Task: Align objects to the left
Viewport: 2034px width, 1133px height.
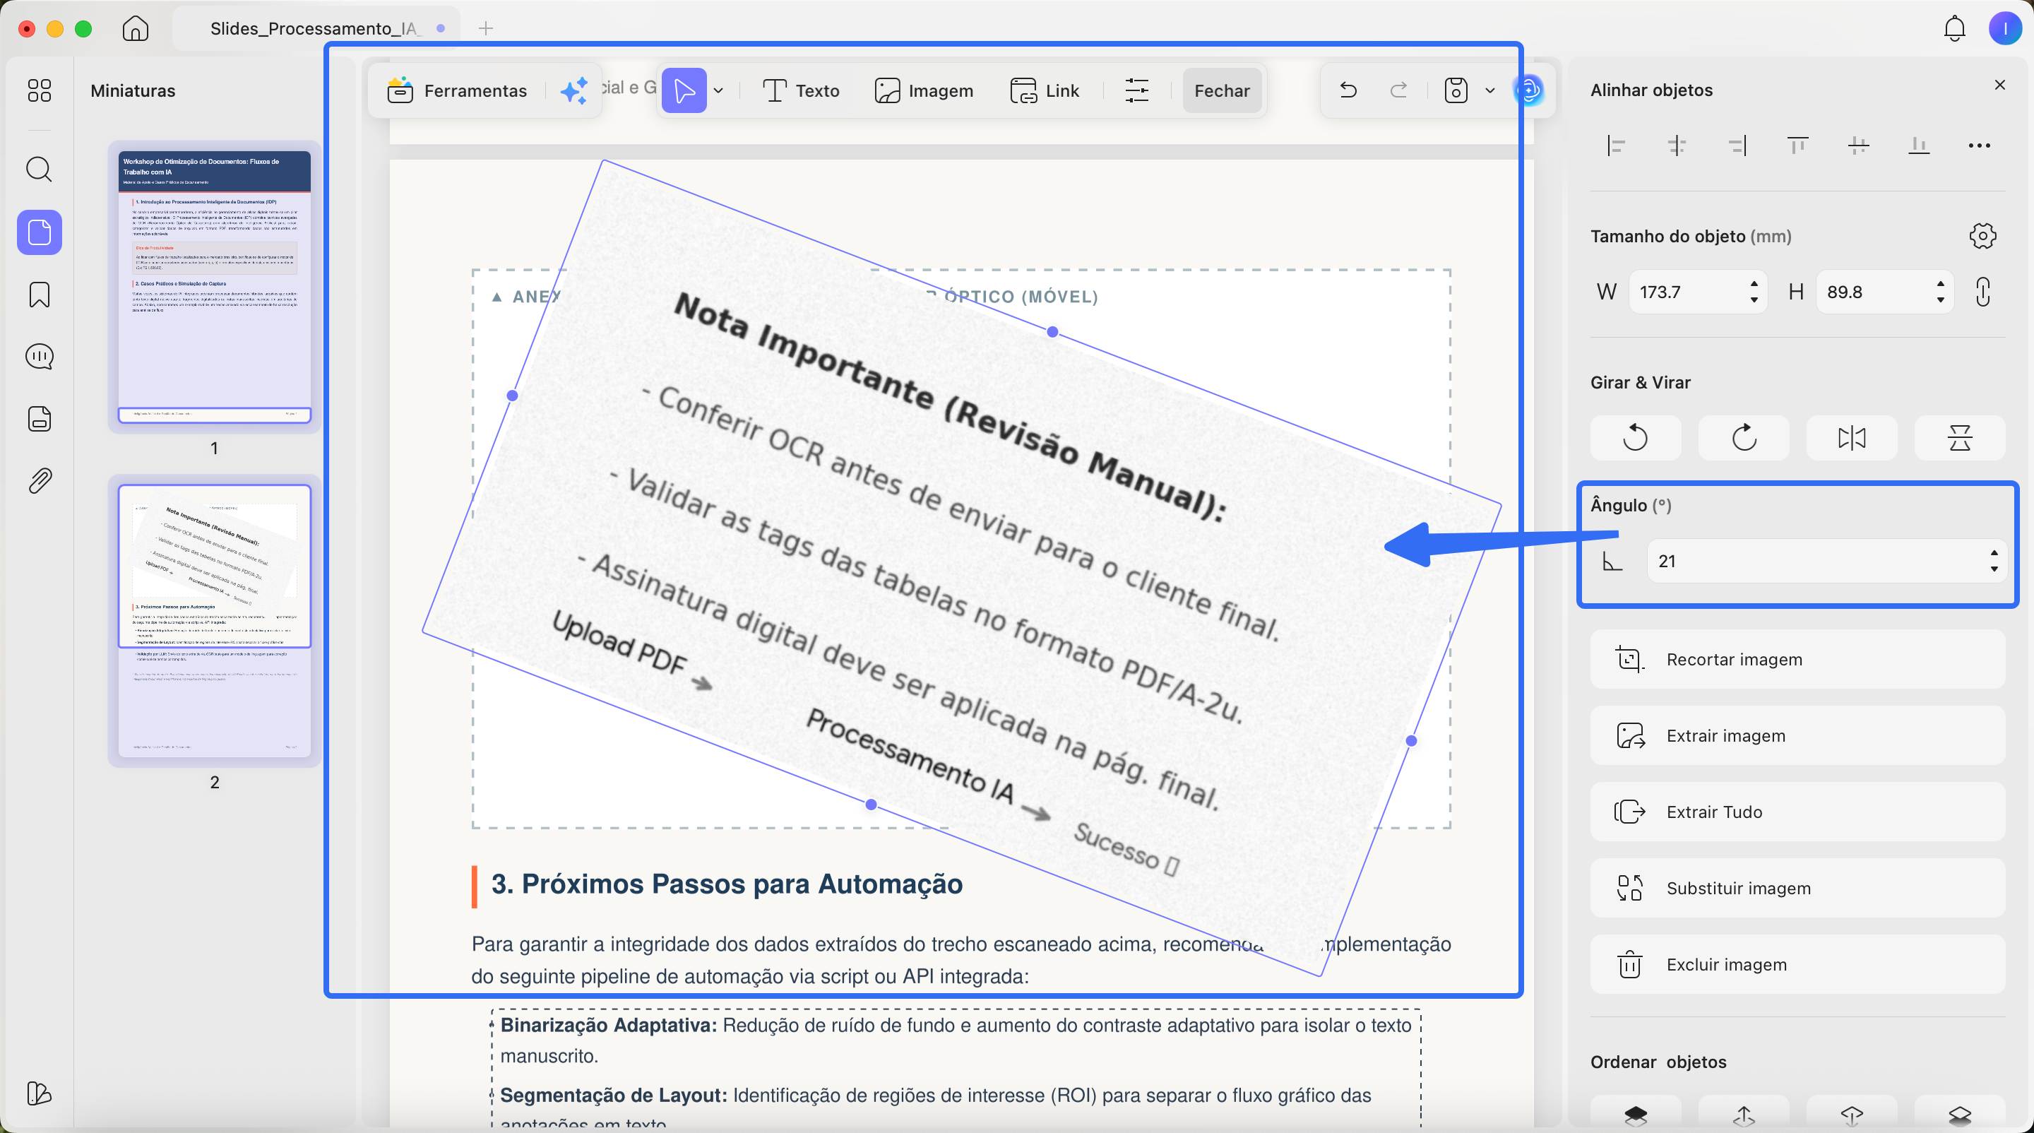Action: tap(1615, 146)
